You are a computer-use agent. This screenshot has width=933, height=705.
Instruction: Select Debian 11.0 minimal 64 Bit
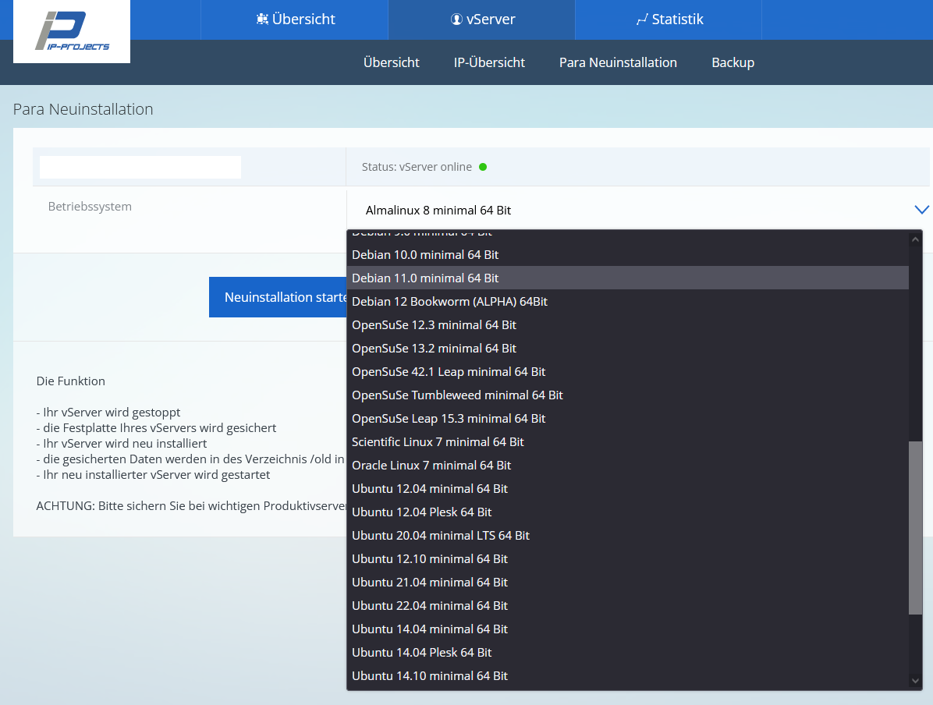click(627, 278)
